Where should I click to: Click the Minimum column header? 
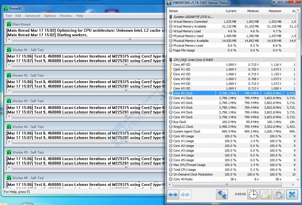pyautogui.click(x=249, y=11)
